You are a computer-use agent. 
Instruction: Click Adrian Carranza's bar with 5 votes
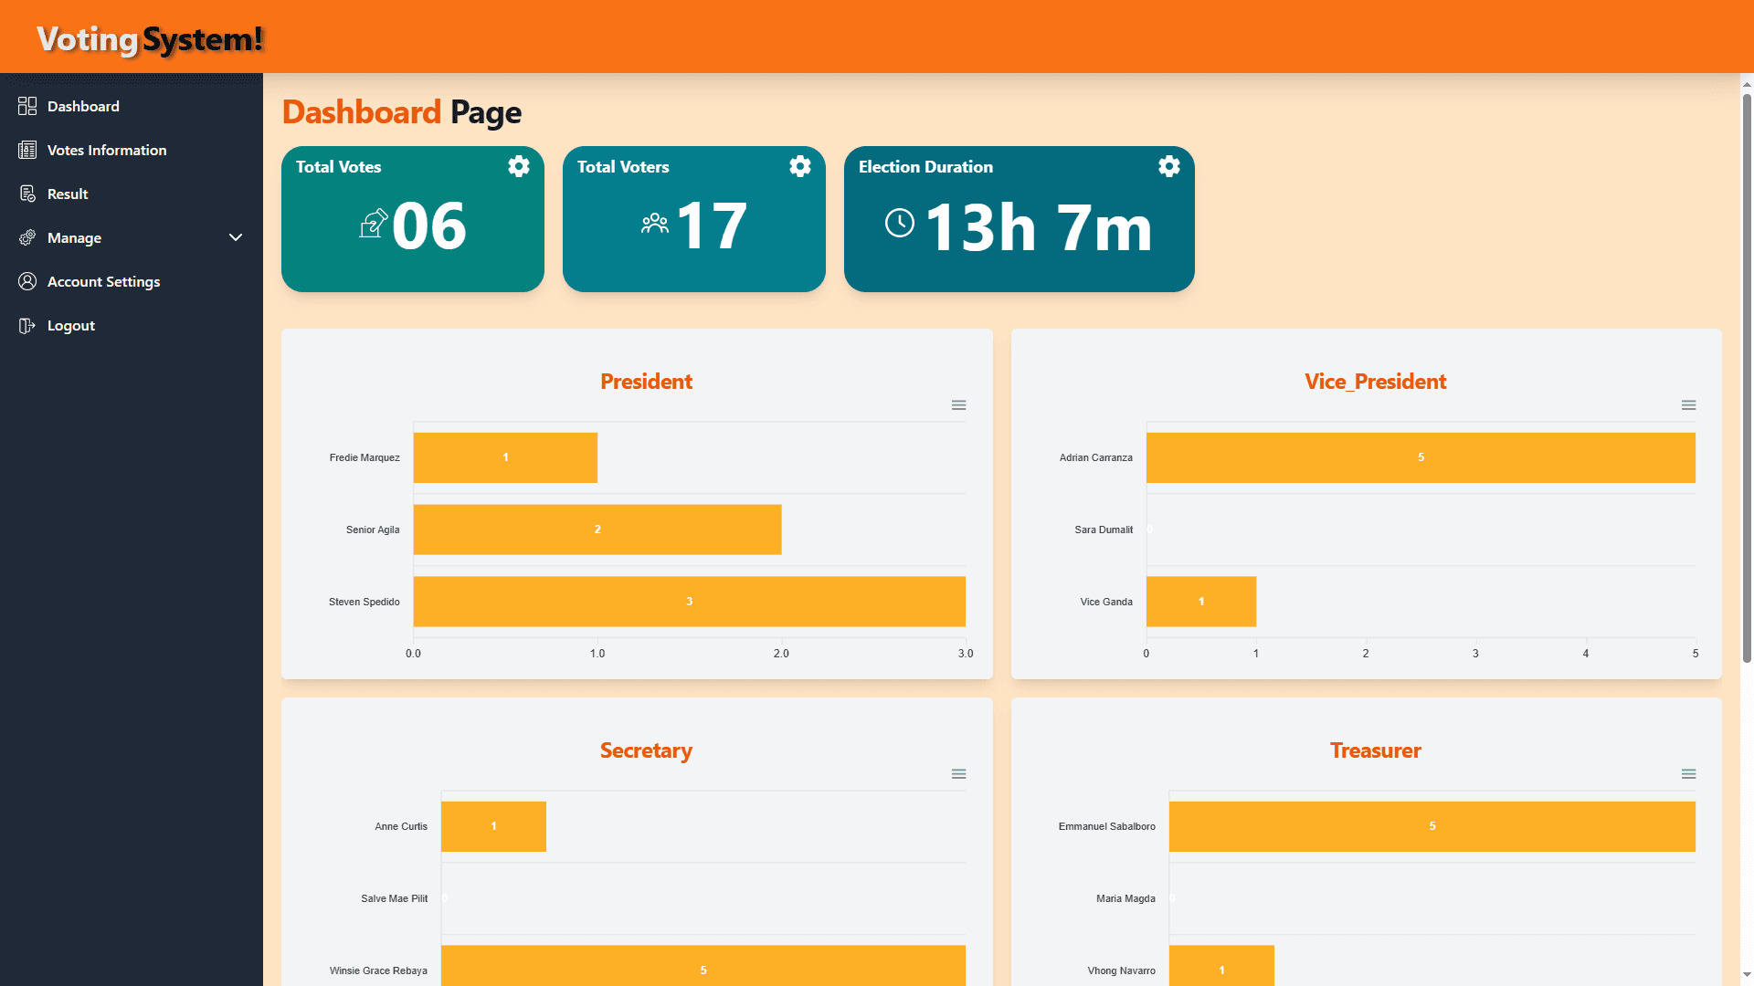(x=1421, y=457)
